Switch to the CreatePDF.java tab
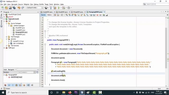 point(48,12)
